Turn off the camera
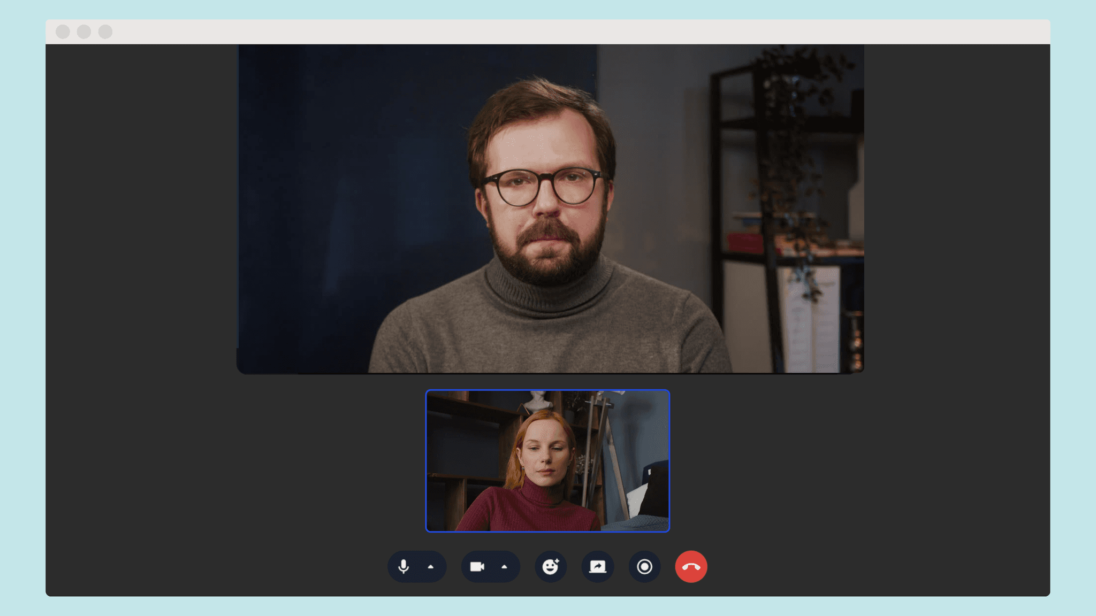 [x=477, y=567]
